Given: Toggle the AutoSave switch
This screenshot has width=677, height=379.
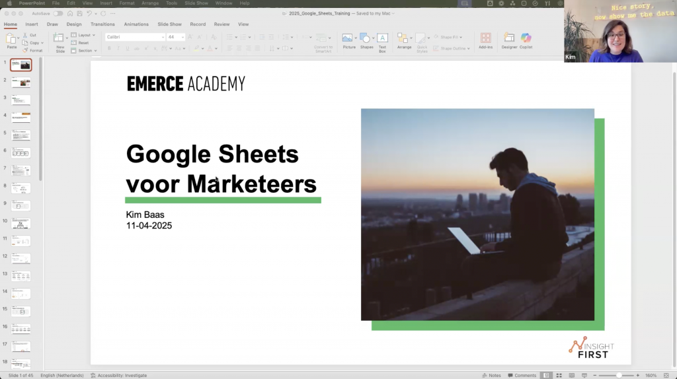Looking at the screenshot, I should click(x=58, y=13).
